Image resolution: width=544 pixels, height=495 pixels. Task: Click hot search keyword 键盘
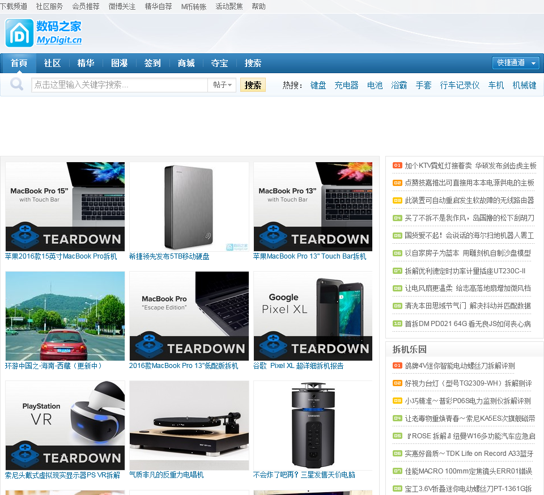[318, 85]
